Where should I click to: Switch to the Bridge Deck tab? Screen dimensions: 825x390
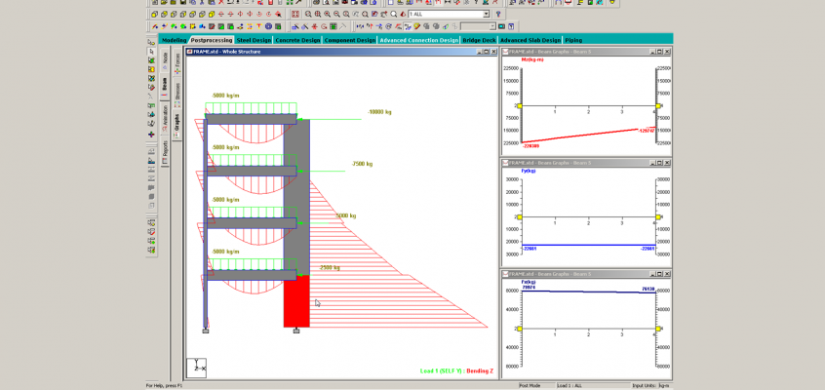479,40
